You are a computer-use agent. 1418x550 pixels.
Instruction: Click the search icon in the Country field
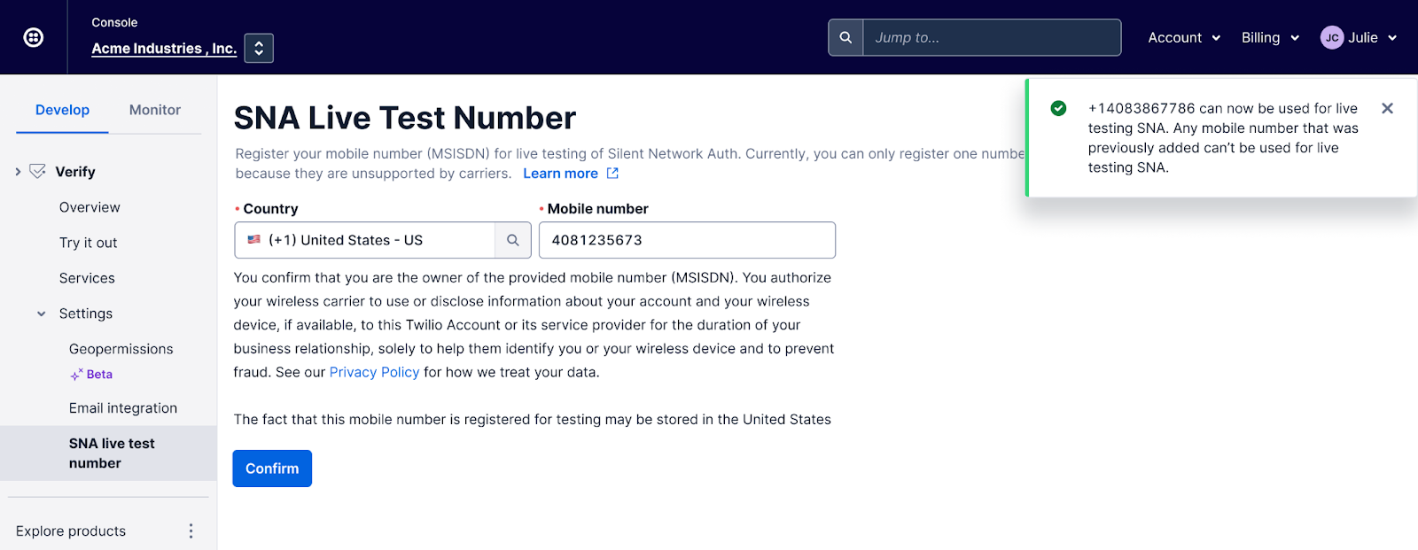[512, 240]
